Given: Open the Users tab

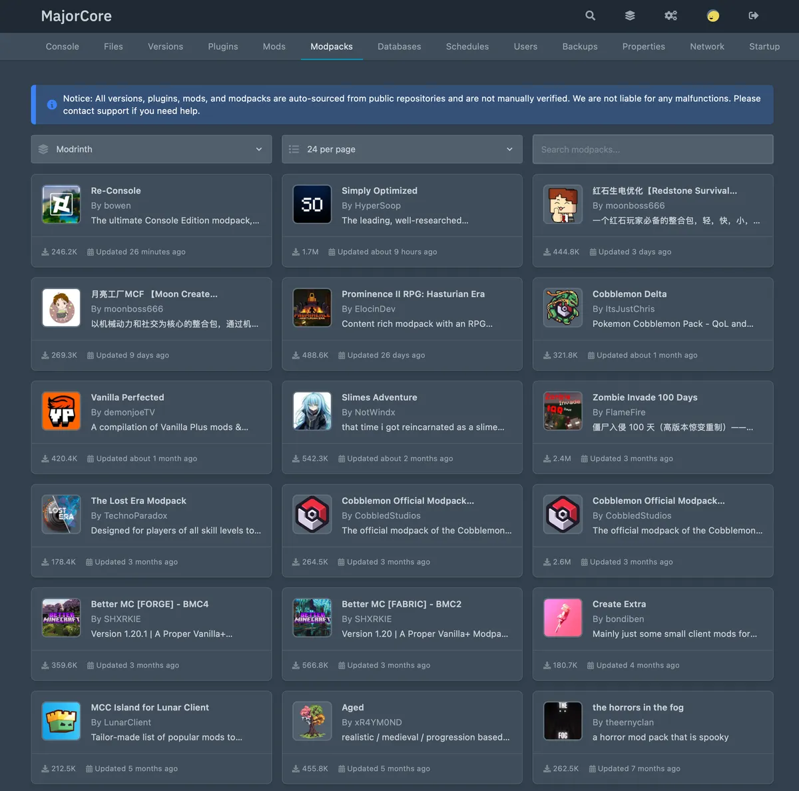Looking at the screenshot, I should 525,47.
